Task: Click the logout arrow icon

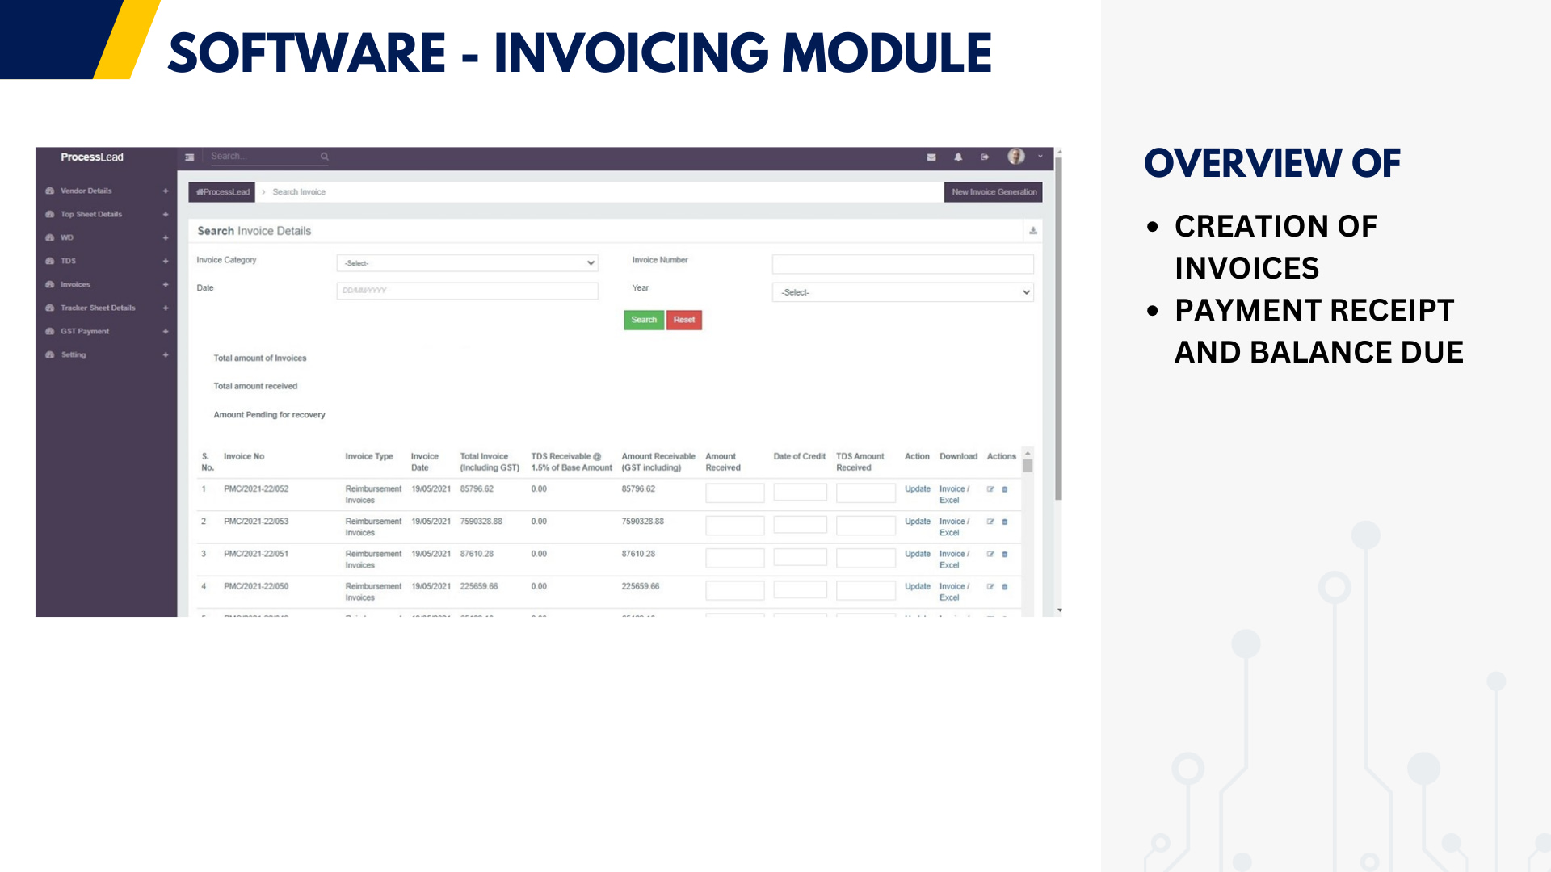Action: (x=985, y=157)
